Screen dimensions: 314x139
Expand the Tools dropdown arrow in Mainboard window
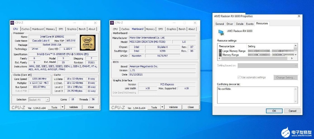point(162,107)
